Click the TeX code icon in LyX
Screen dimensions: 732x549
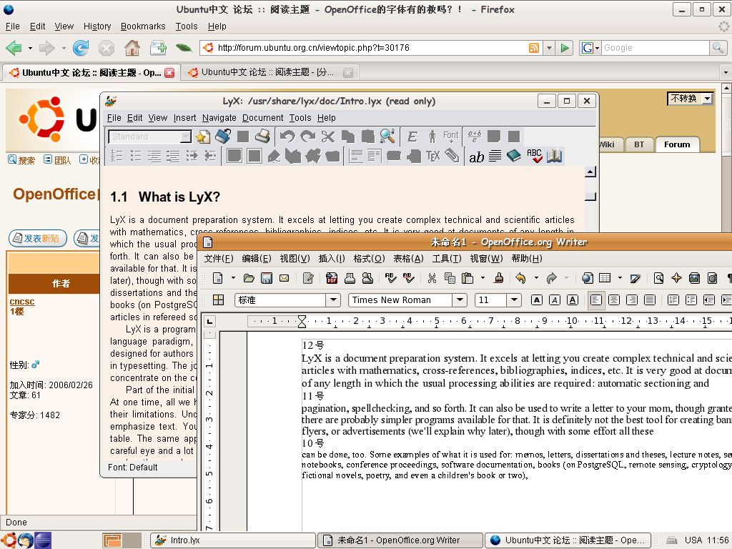tap(432, 156)
